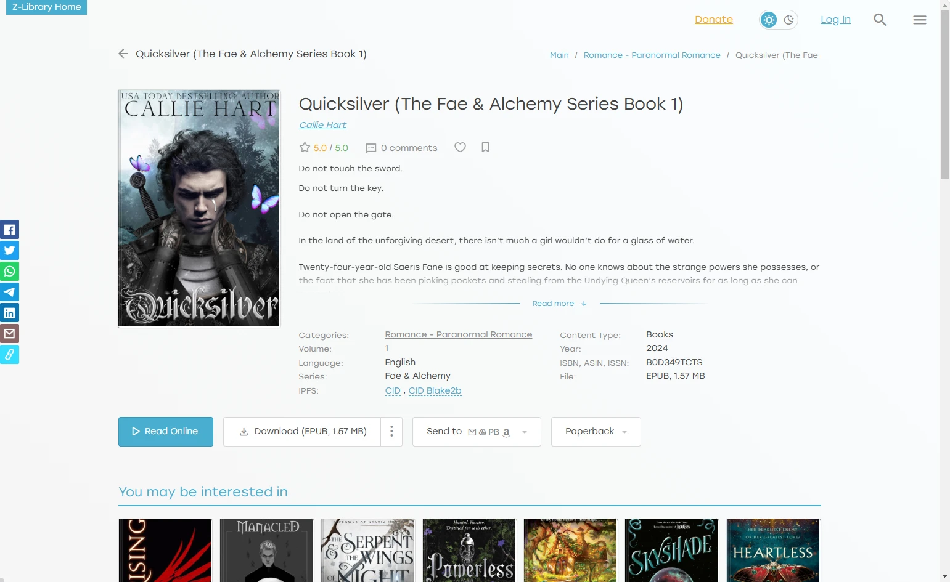Switch to dark theme moon toggle
This screenshot has width=950, height=582.
coord(788,20)
